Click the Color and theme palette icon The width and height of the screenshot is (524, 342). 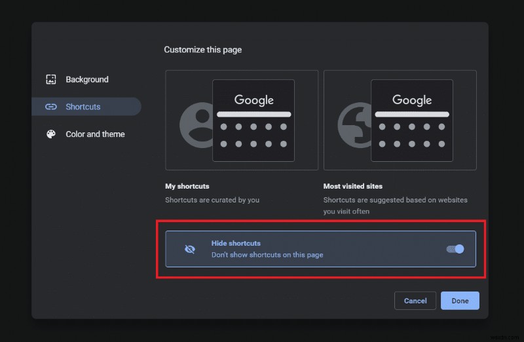pos(51,134)
